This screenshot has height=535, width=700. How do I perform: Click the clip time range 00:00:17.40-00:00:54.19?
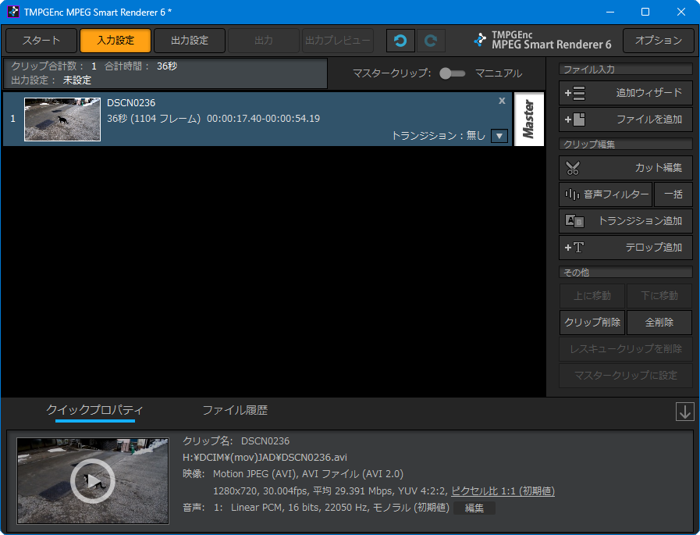(264, 119)
